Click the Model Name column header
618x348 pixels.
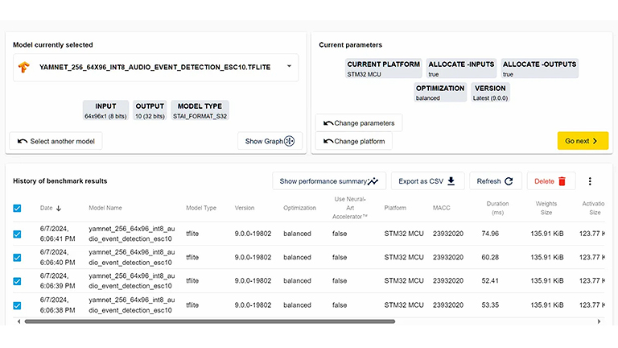pos(105,208)
